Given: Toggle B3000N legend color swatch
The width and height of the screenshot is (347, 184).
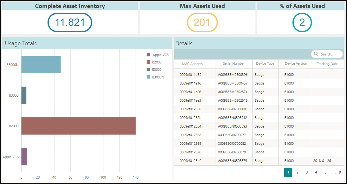Looking at the screenshot, I should [148, 77].
